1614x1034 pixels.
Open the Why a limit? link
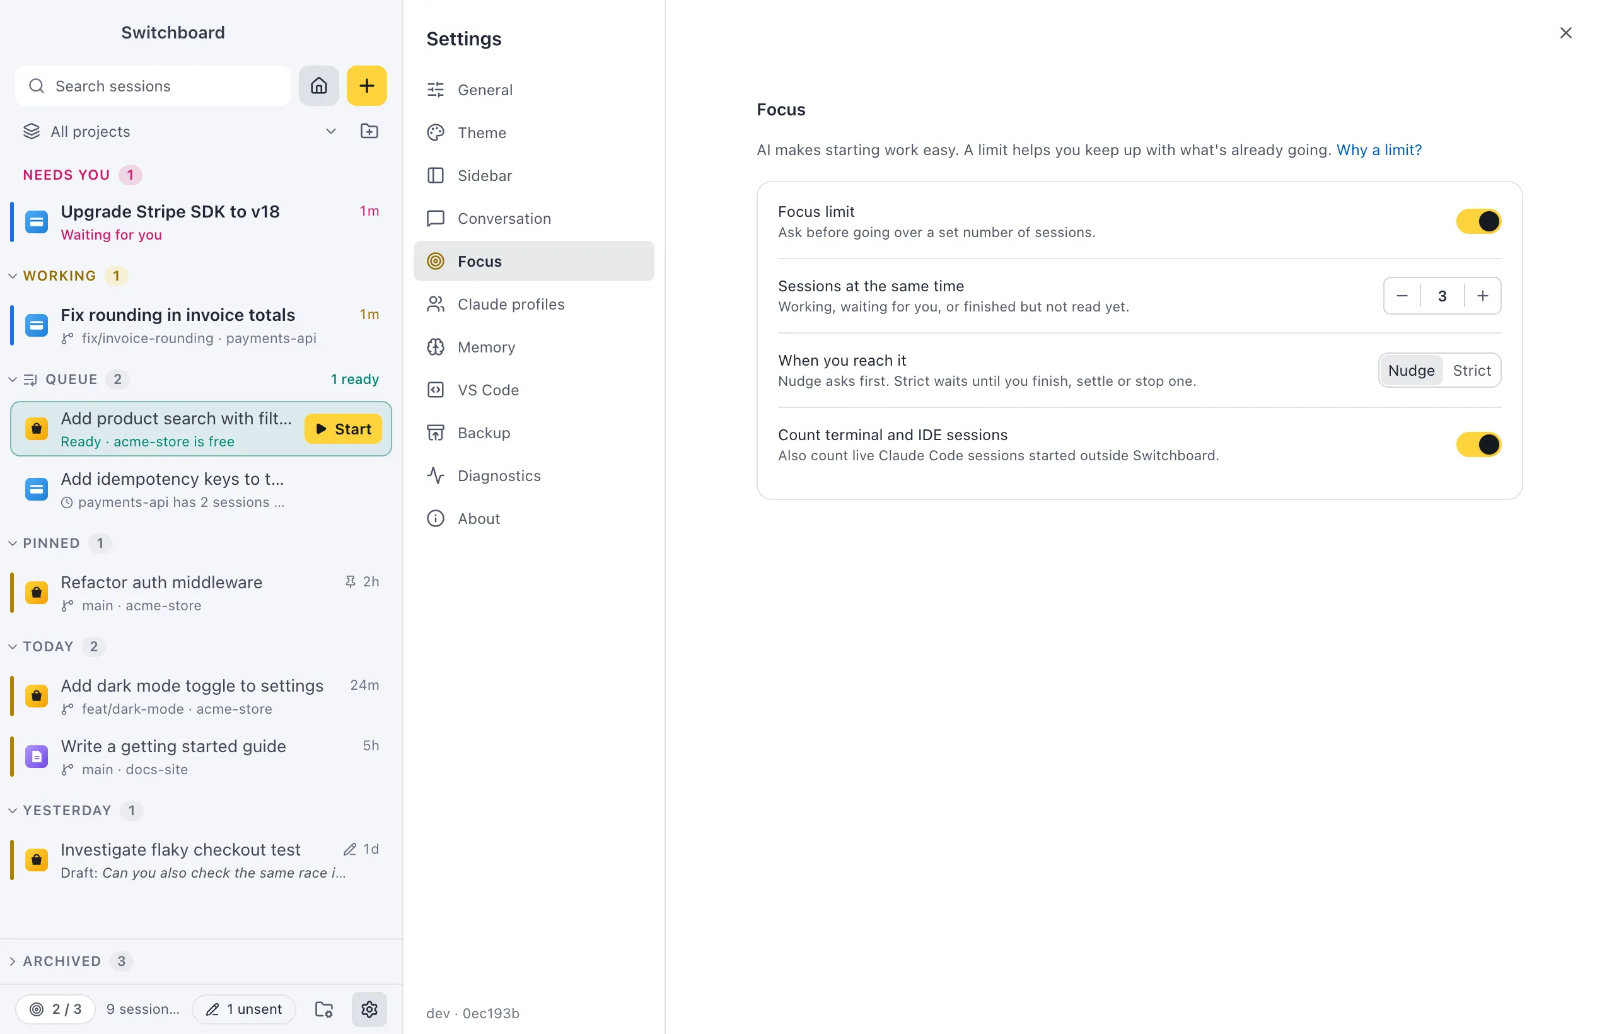(x=1379, y=149)
